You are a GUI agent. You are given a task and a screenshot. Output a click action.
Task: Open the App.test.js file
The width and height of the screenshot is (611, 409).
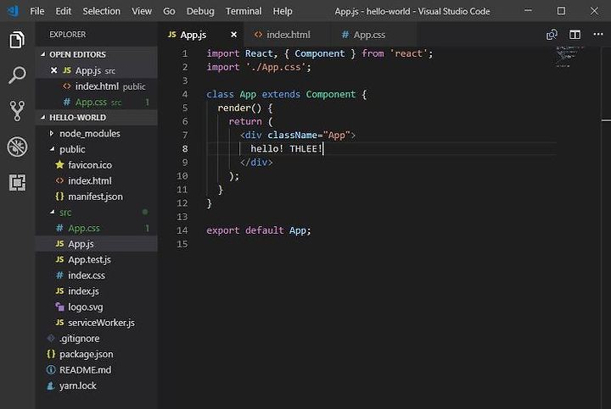coord(97,259)
